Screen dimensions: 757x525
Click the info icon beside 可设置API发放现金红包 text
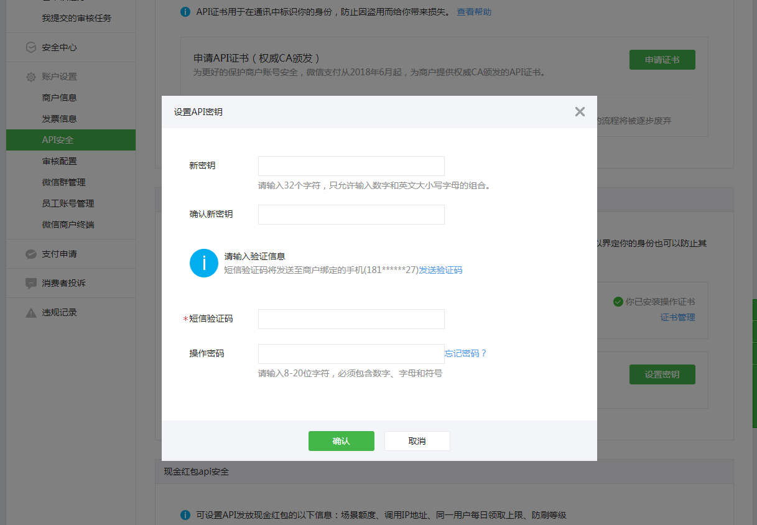pyautogui.click(x=185, y=515)
